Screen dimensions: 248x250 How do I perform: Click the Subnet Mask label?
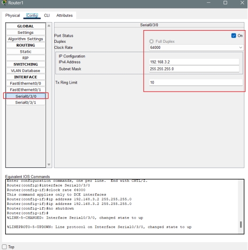(70, 69)
